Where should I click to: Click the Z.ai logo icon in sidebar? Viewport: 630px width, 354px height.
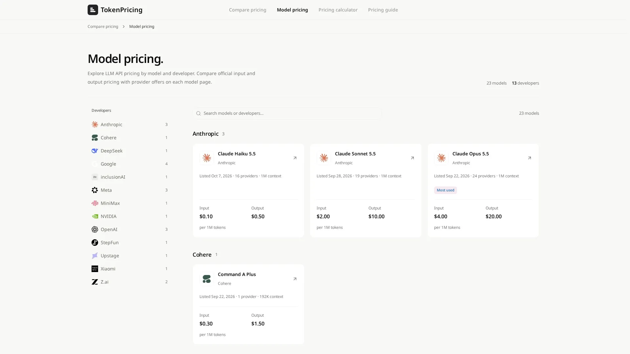click(x=95, y=282)
